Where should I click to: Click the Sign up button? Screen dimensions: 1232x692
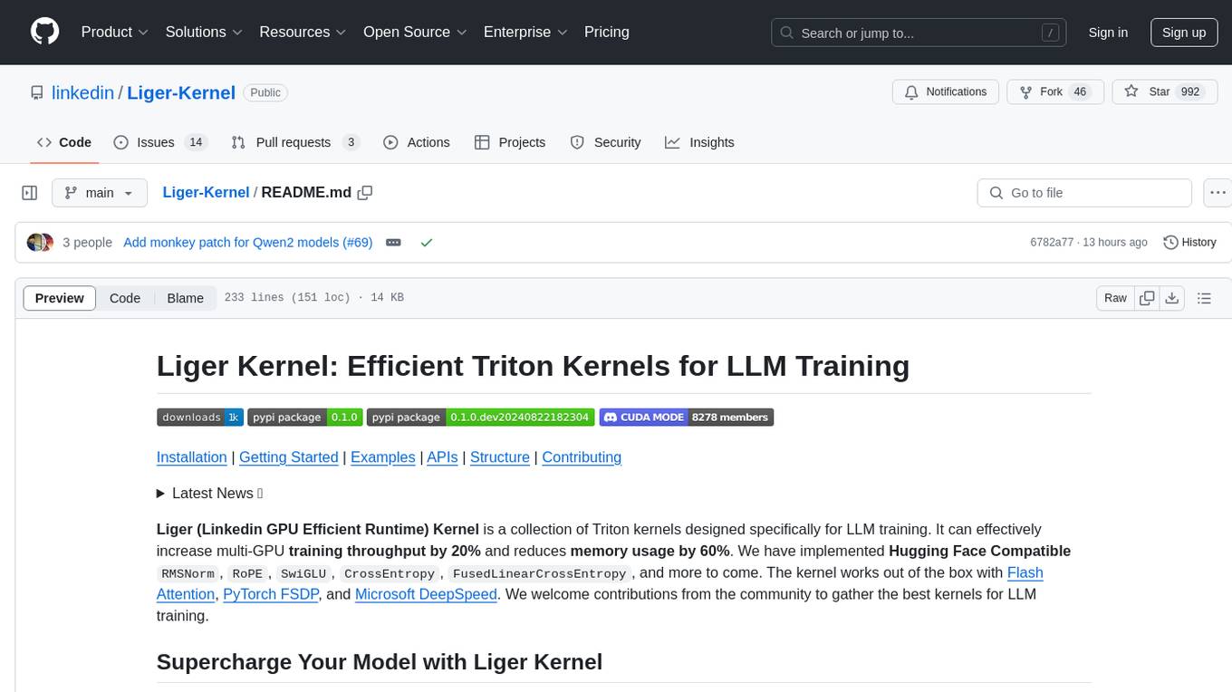1184,33
